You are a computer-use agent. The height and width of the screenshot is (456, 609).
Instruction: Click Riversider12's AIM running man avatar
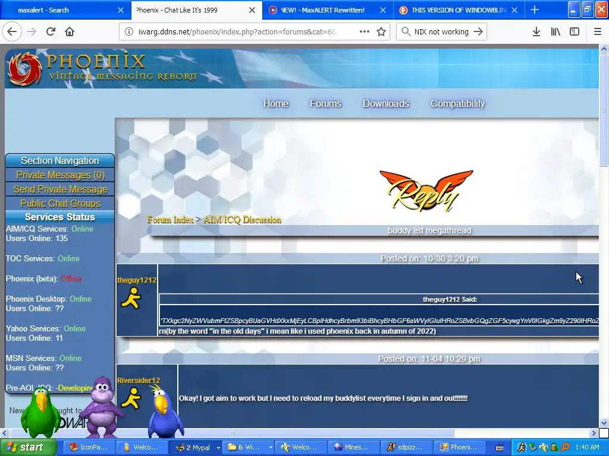pyautogui.click(x=131, y=398)
